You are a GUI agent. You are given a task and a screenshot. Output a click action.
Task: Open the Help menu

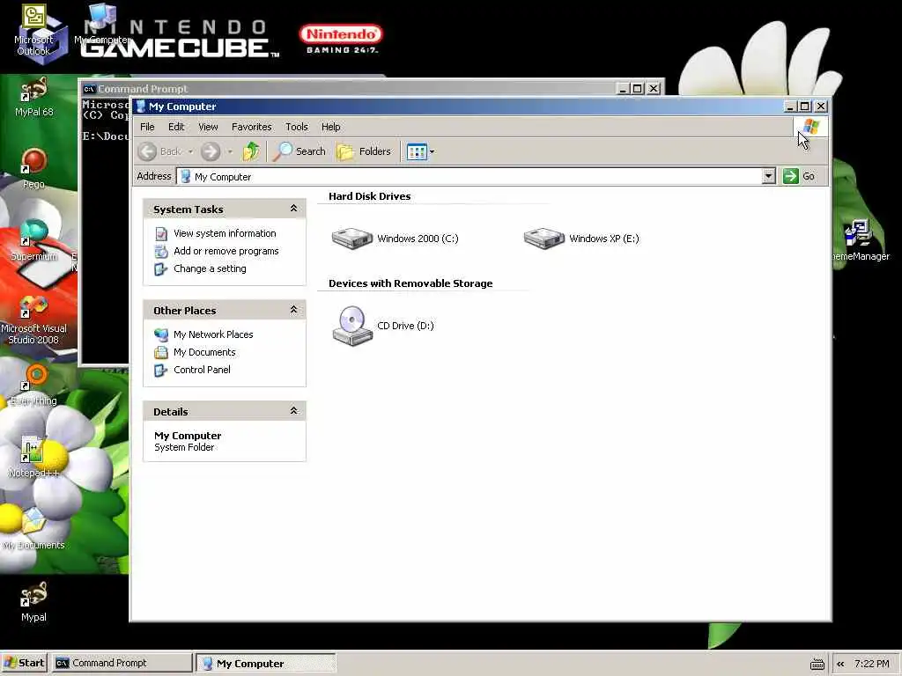331,127
